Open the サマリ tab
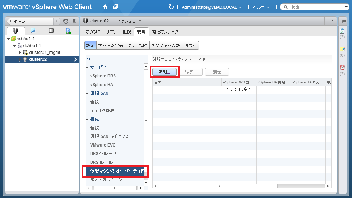 click(x=111, y=32)
